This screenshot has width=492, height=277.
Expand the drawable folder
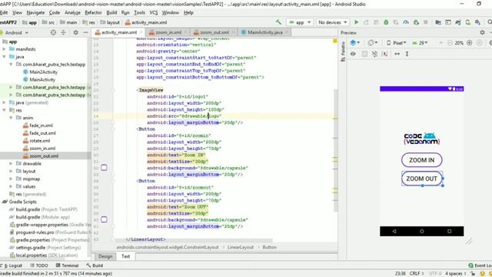pos(11,163)
